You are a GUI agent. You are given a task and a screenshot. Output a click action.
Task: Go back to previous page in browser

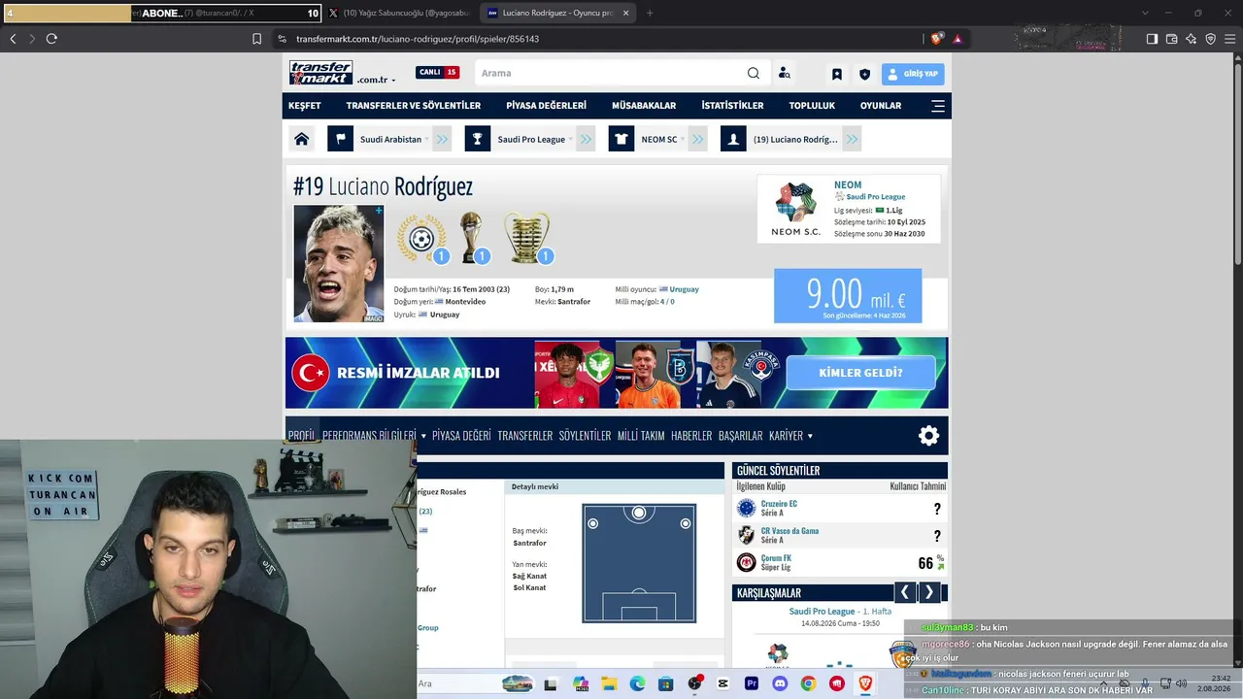[x=13, y=39]
